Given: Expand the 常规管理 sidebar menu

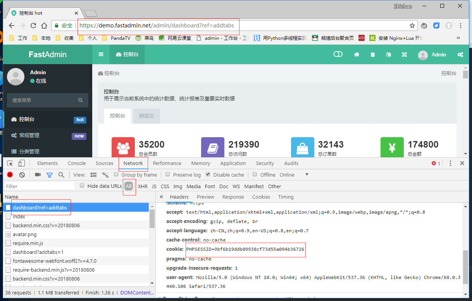Looking at the screenshot, I should 48,136.
